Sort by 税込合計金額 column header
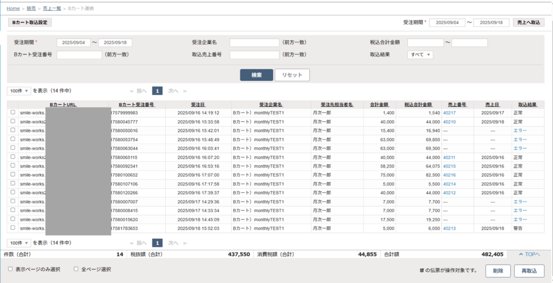The width and height of the screenshot is (553, 283). (418, 104)
